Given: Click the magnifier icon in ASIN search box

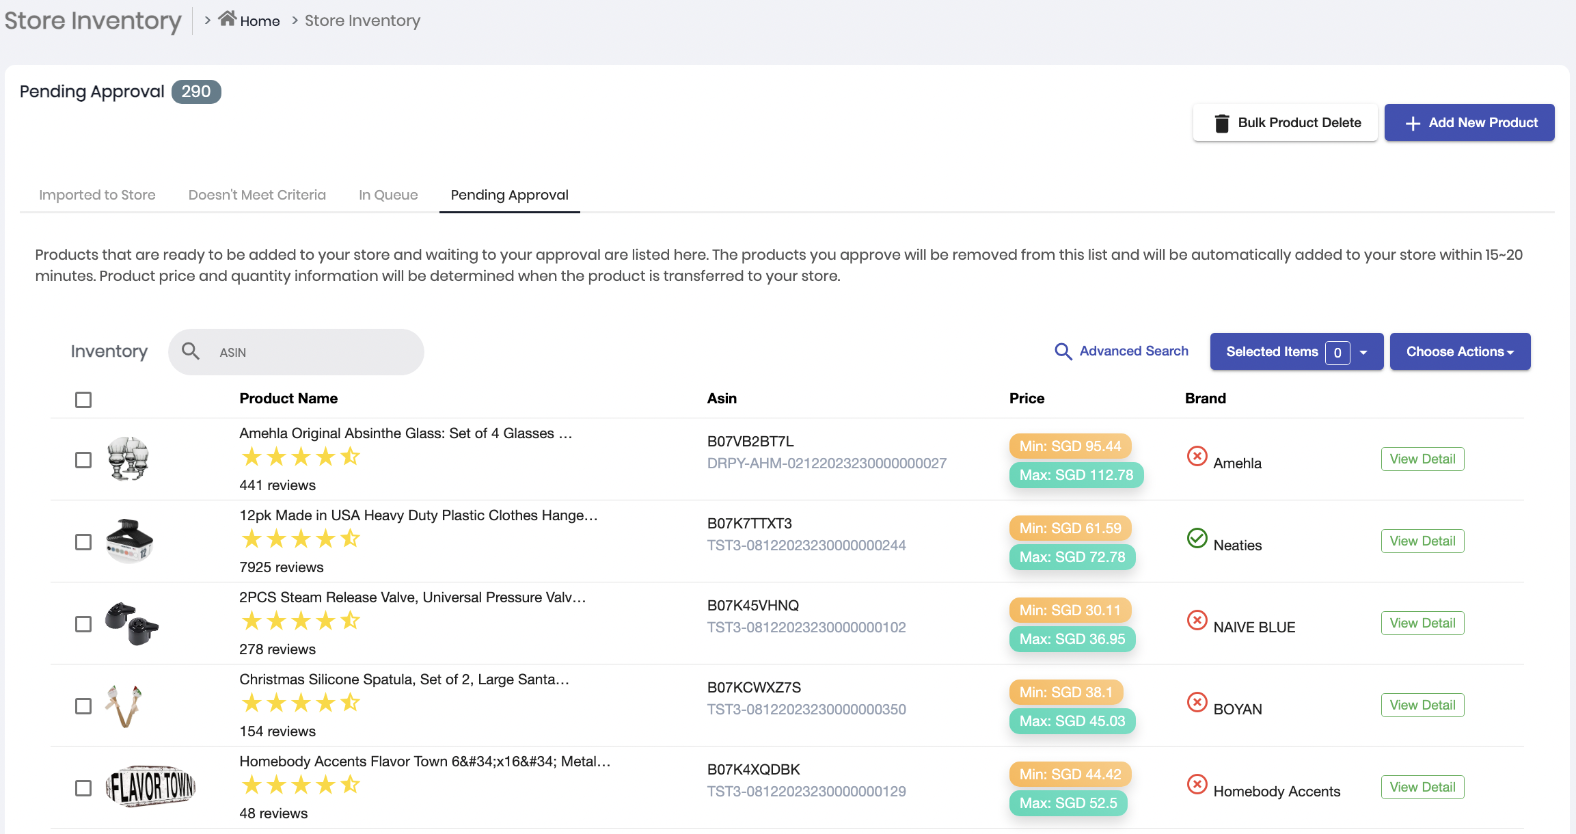Looking at the screenshot, I should (191, 351).
